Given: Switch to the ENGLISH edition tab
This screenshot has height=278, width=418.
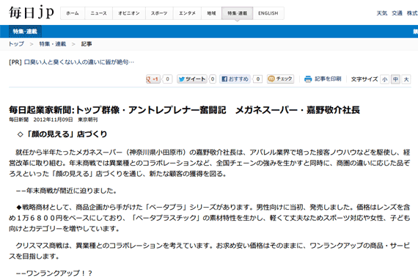Looking at the screenshot, I should coord(268,13).
